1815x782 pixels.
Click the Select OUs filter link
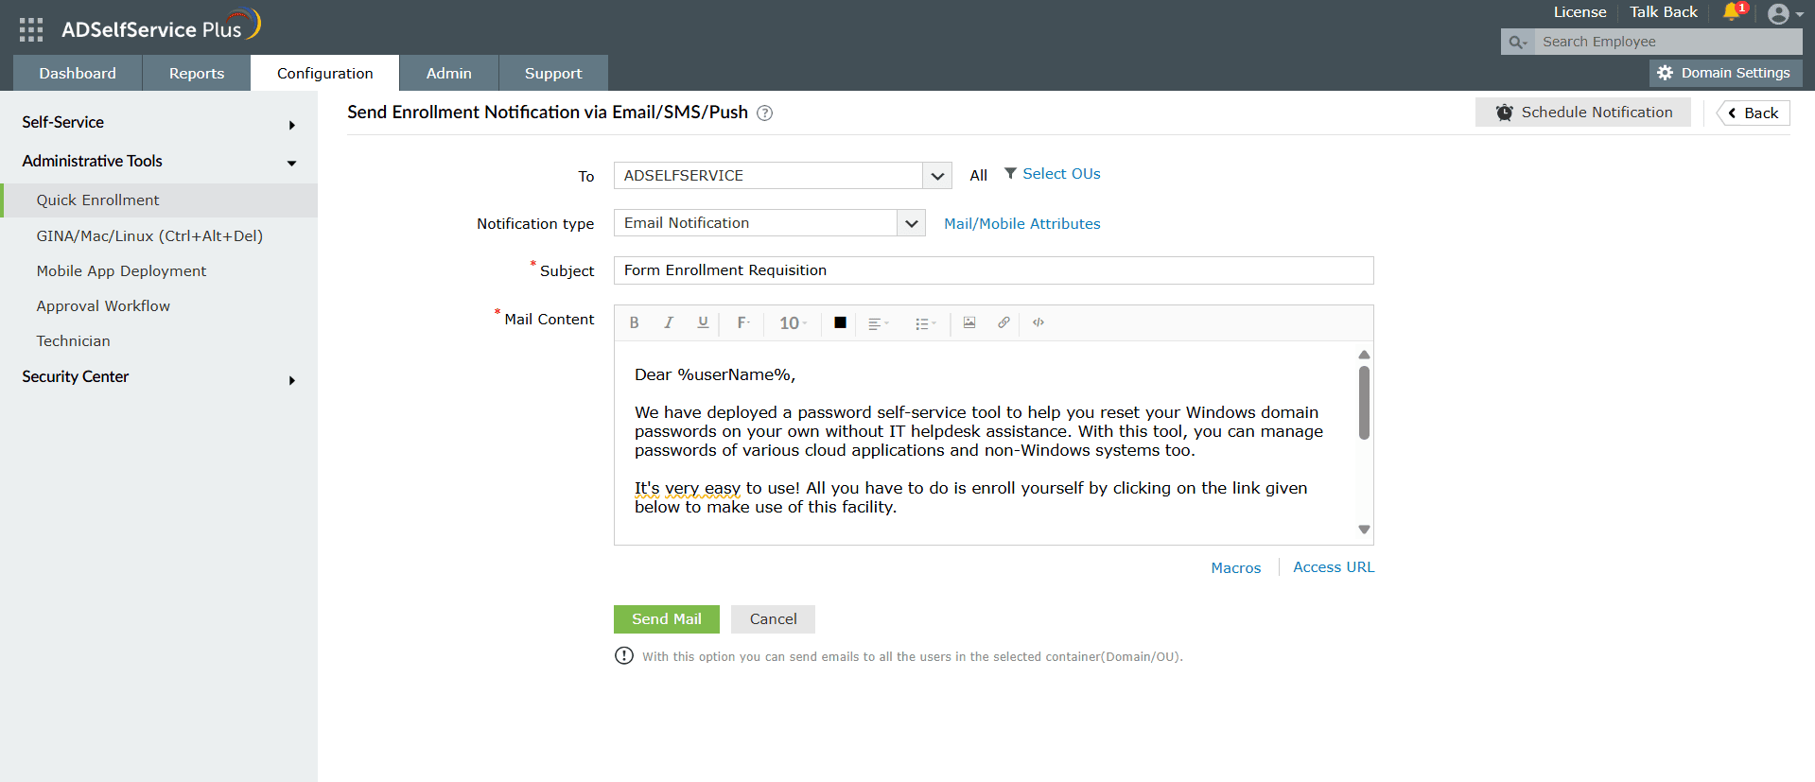1053,174
